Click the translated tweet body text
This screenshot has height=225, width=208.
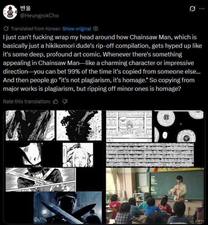coord(103,63)
